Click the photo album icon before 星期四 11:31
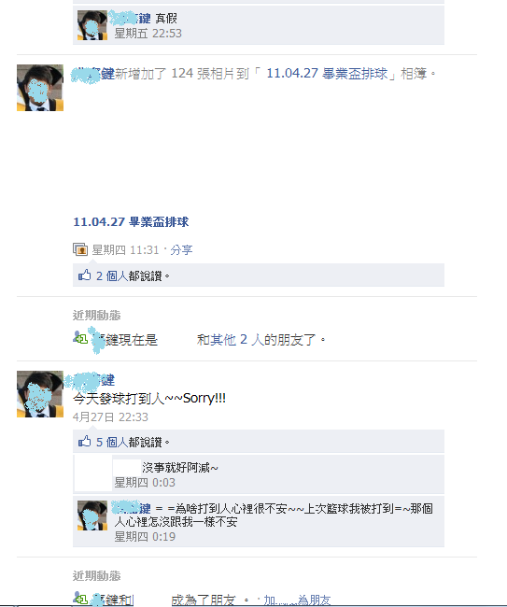Viewport: 507px width, 607px height. coord(80,249)
